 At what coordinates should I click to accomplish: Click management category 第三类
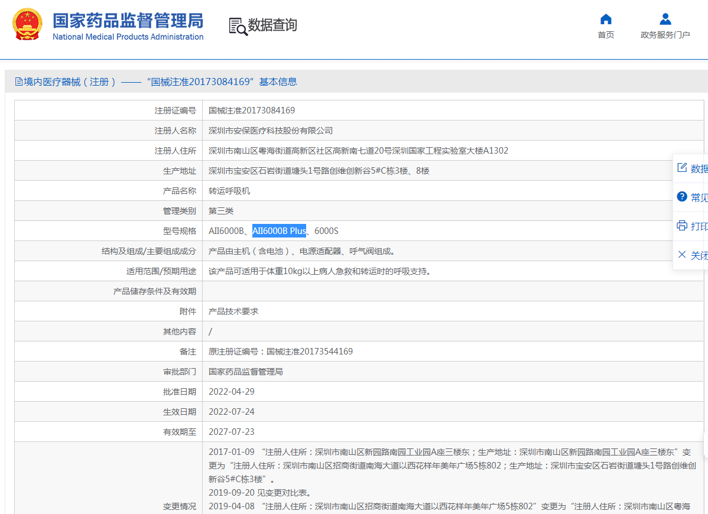[x=221, y=211]
